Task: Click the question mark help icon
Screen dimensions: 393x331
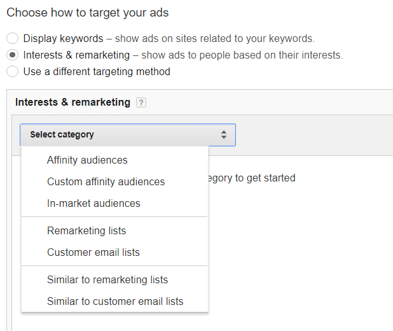Action: click(141, 102)
